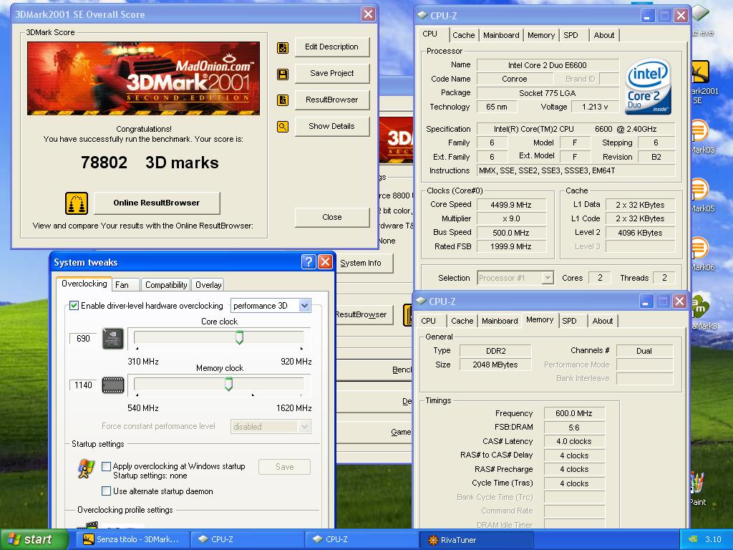
Task: Toggle Enable driver-level hardware overclocking checkbox
Action: click(x=74, y=305)
